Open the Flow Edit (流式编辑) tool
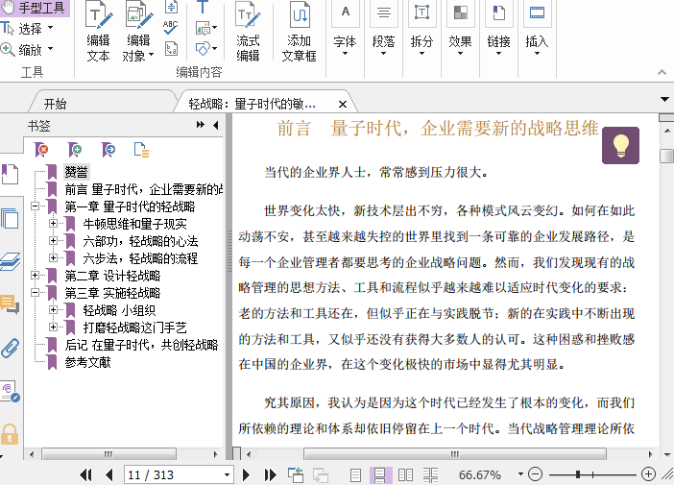Screen dimensions: 674x485 [248, 32]
